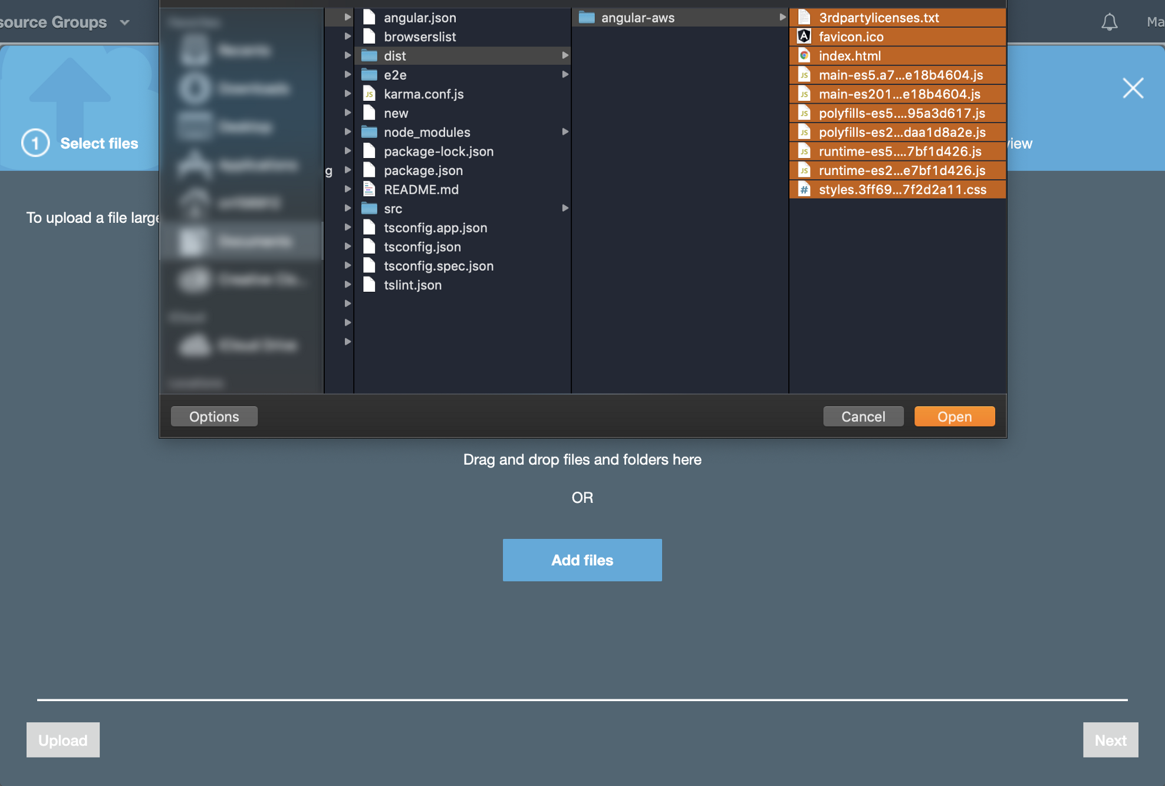
Task: Click the node_modules folder icon
Action: point(369,132)
